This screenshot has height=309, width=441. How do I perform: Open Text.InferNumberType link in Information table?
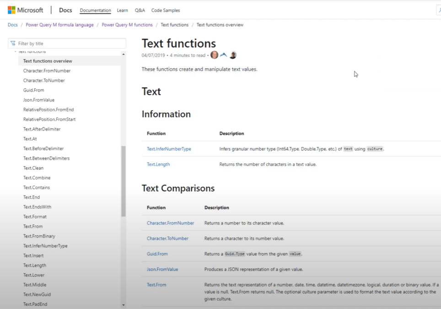point(169,149)
